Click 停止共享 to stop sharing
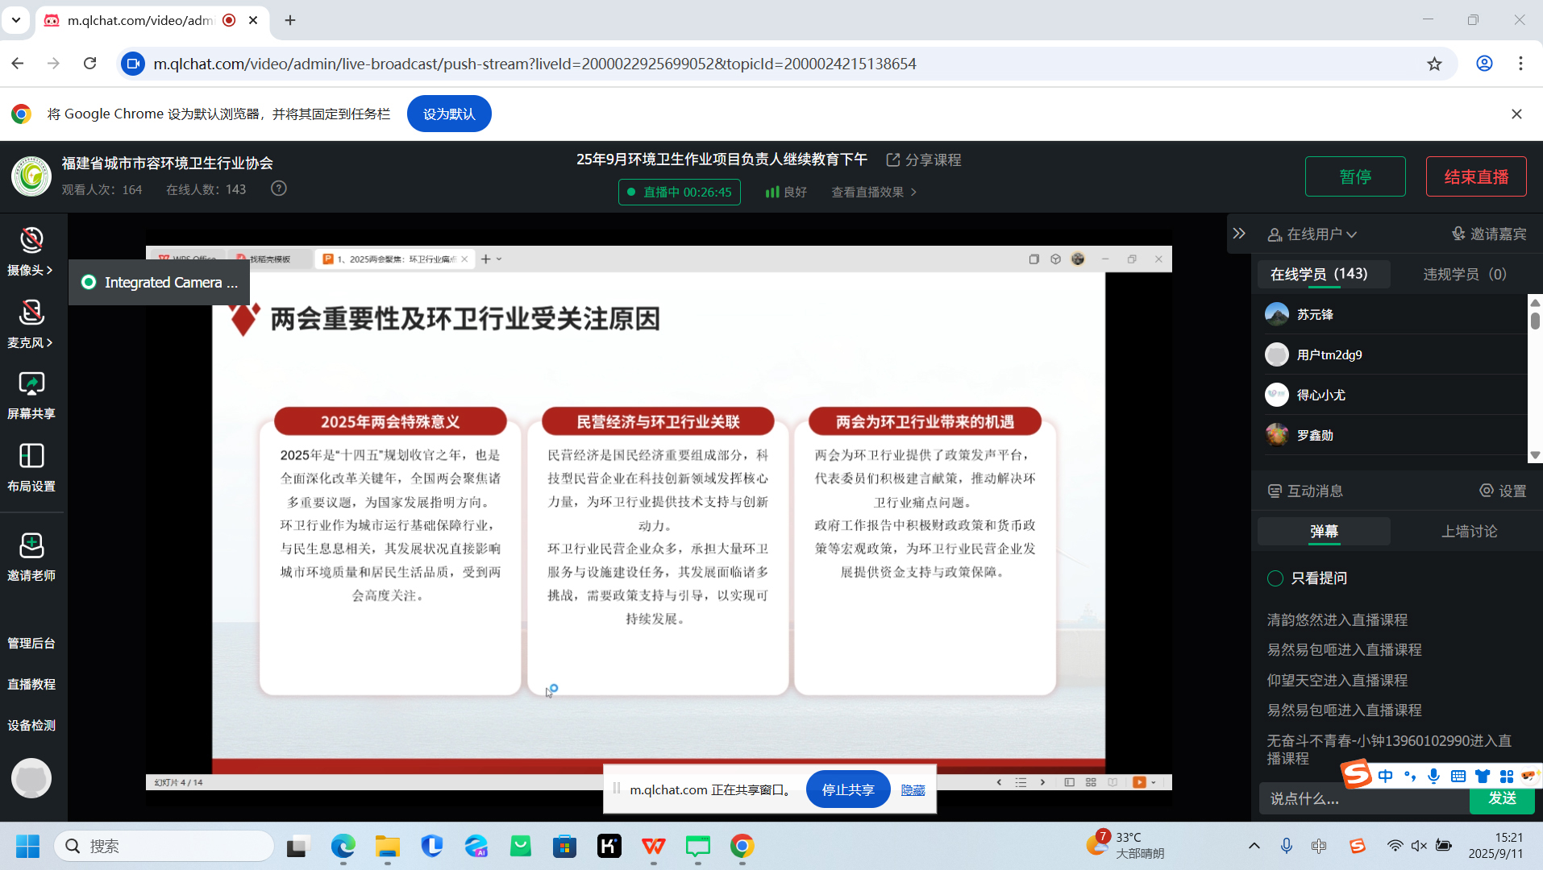The image size is (1543, 870). click(847, 789)
